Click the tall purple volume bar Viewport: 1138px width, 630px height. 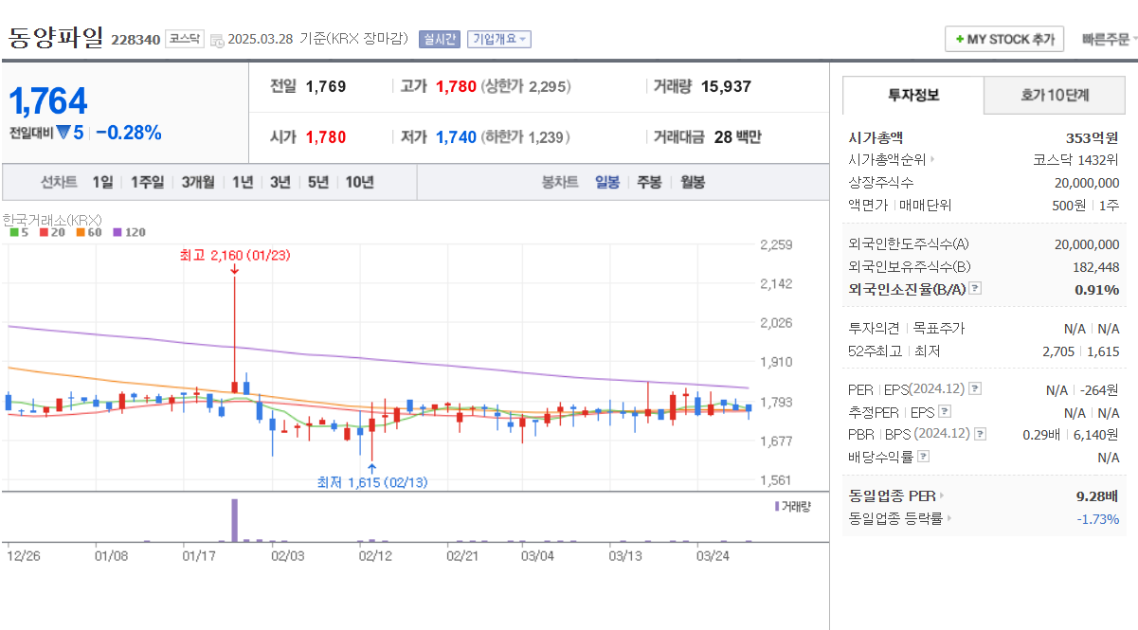click(x=234, y=520)
